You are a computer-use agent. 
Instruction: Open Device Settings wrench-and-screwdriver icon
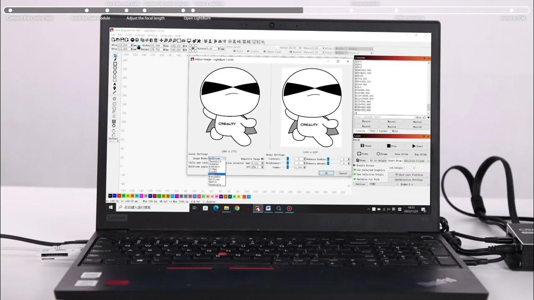click(199, 40)
